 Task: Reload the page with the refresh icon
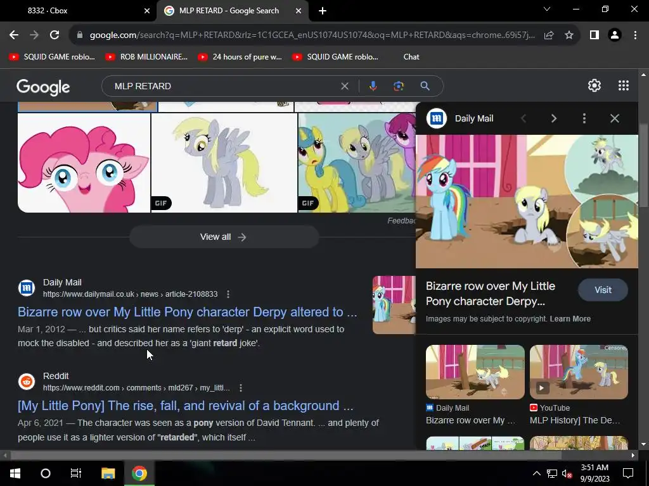55,35
